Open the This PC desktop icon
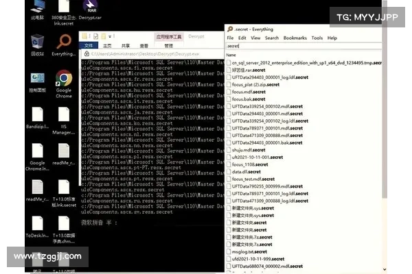 pyautogui.click(x=37, y=10)
